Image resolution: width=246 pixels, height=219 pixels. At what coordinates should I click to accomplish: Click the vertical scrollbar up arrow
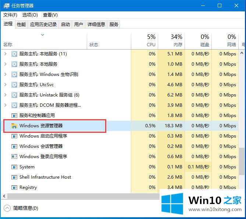tap(242, 53)
